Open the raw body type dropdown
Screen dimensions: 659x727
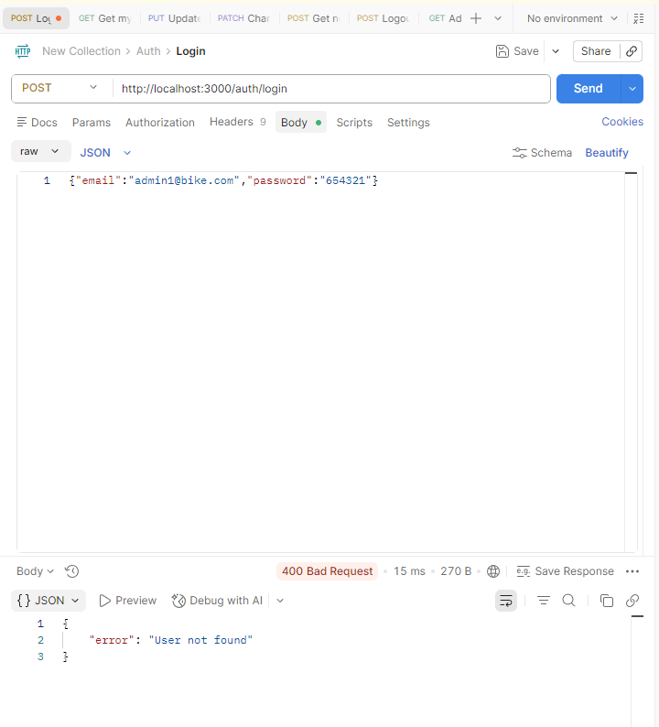(40, 151)
